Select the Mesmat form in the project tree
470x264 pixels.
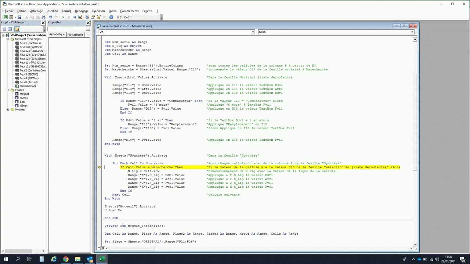pos(24,94)
